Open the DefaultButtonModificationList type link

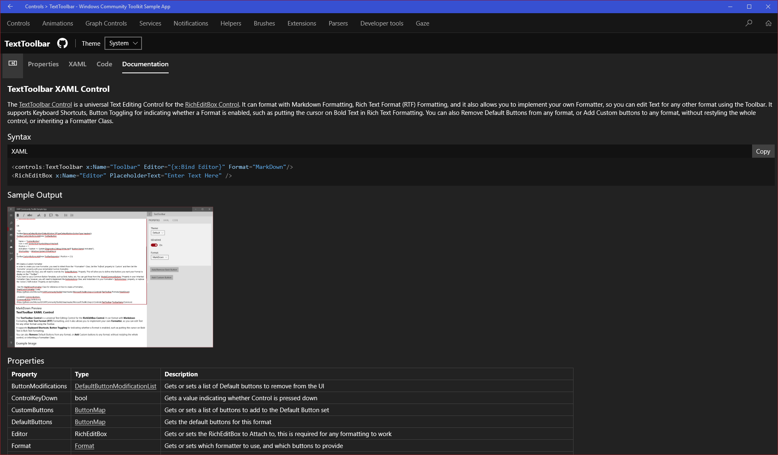[x=116, y=386]
